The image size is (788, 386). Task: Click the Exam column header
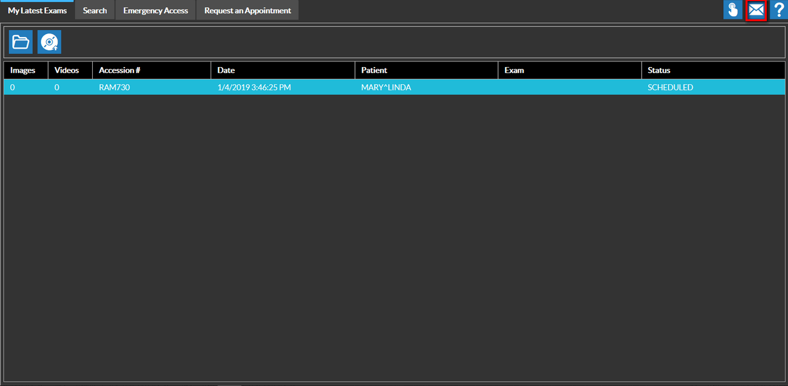pyautogui.click(x=514, y=70)
